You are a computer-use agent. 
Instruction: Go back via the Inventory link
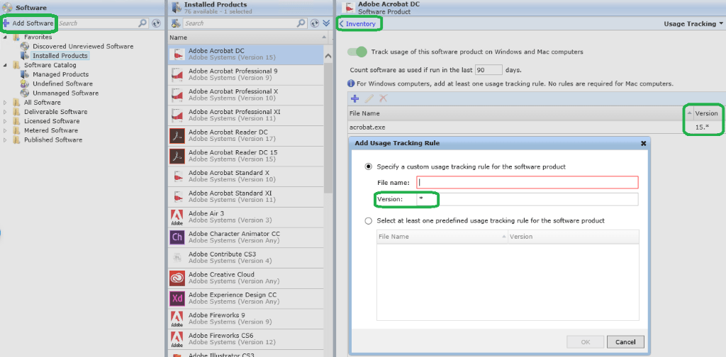(359, 23)
